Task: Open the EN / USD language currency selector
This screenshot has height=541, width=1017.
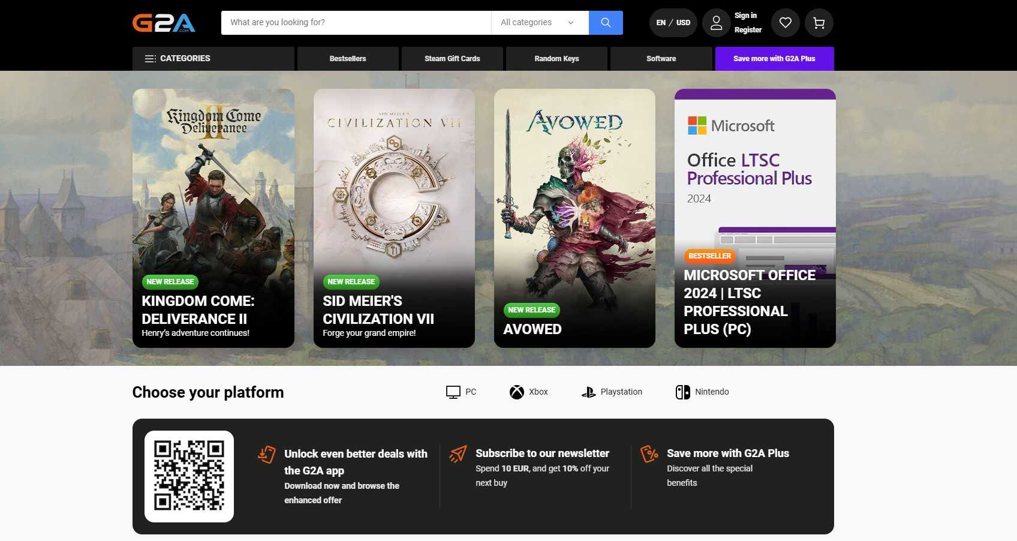Action: [673, 23]
